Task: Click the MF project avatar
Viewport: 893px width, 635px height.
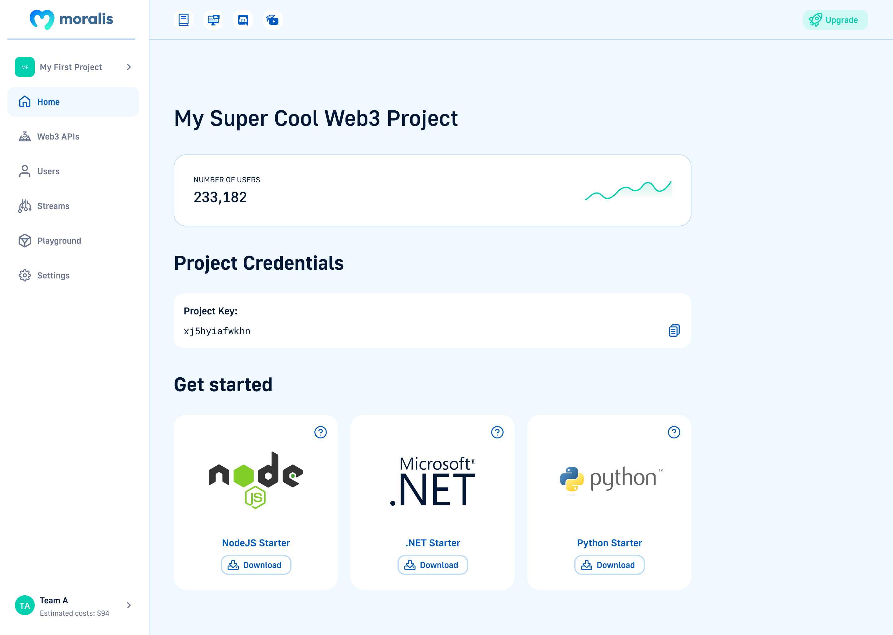Action: (x=25, y=67)
